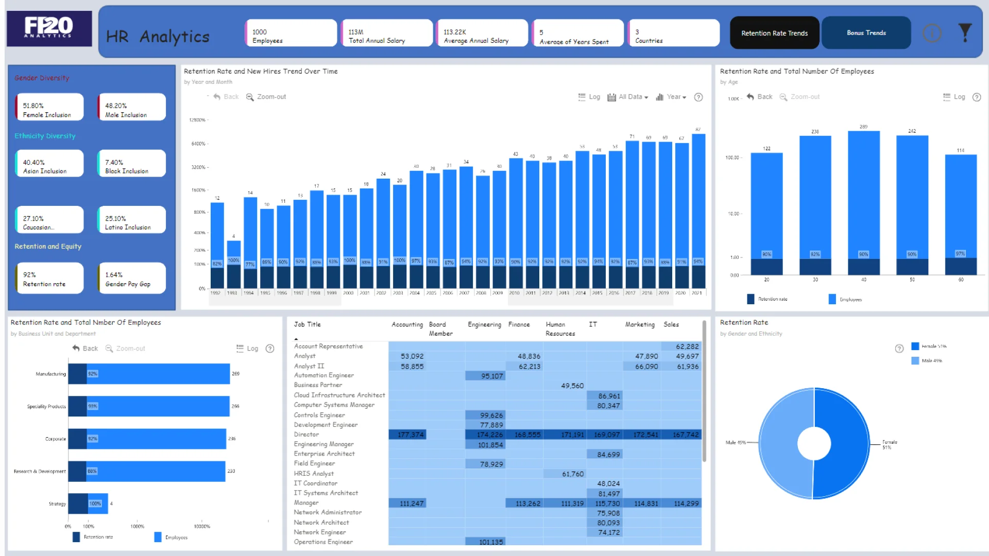The image size is (989, 556).
Task: Click Zoom-out in the Business Unit chart
Action: tap(125, 349)
